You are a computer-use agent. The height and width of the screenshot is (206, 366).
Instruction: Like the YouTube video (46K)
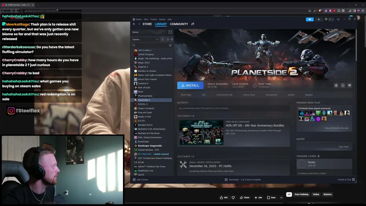[224, 197]
